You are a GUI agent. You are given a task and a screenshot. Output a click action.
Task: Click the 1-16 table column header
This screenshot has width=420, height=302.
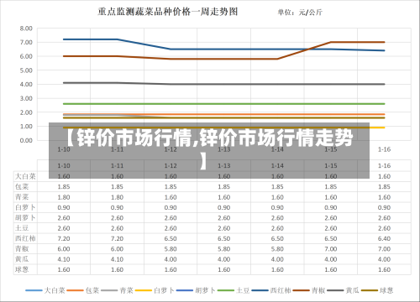pyautogui.click(x=384, y=165)
